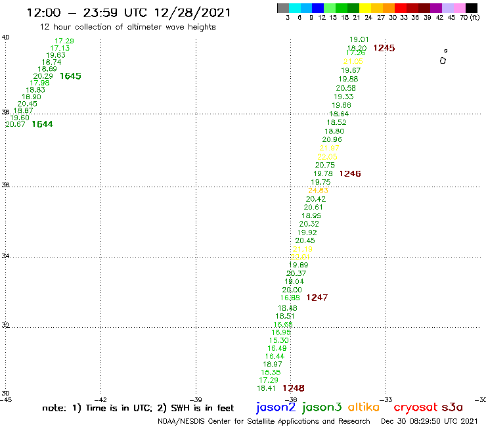Click the 15.30 wave height value
This screenshot has width=486, height=427.
tap(279, 340)
